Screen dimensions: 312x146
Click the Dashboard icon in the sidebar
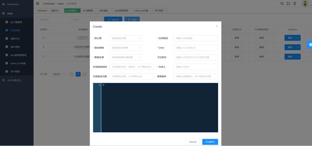point(4,4)
